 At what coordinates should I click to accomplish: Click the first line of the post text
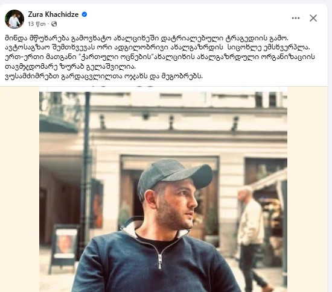[x=147, y=39]
